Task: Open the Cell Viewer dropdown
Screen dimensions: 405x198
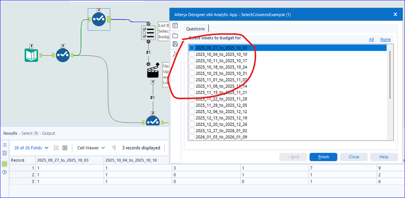Action: (91, 148)
